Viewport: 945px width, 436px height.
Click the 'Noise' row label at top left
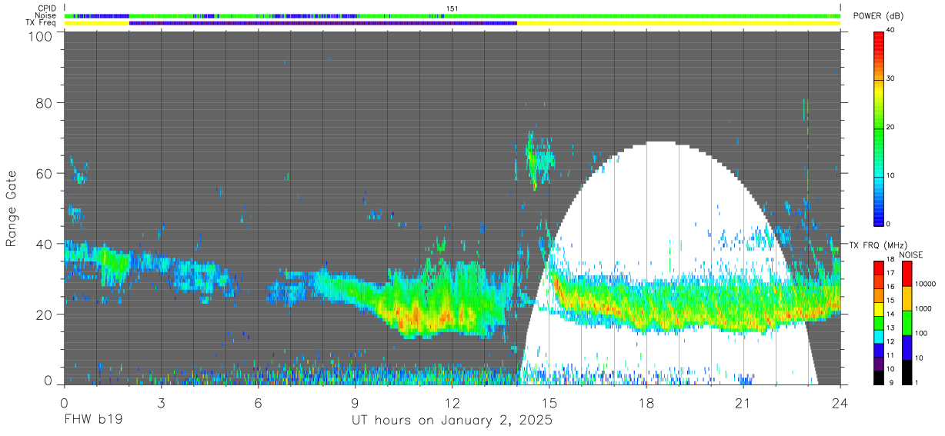click(47, 15)
